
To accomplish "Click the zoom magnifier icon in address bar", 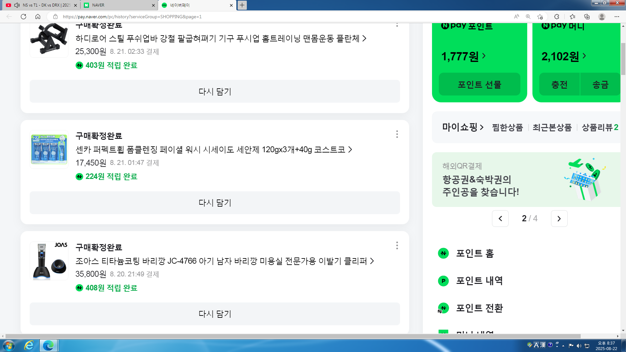I will [528, 17].
